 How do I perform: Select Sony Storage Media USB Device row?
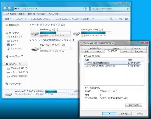[x=113, y=66]
